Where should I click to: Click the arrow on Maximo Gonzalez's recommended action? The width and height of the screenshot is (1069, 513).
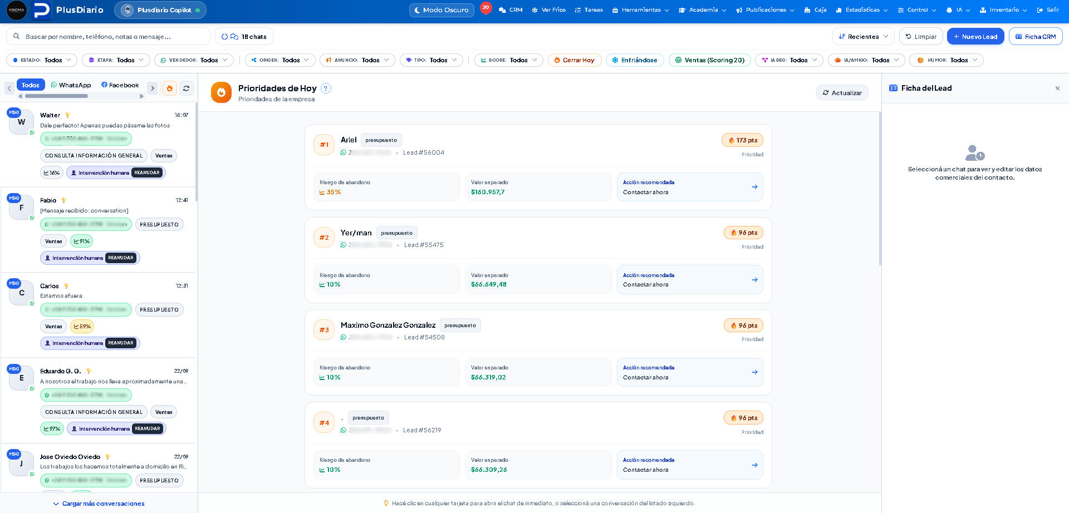pos(754,372)
